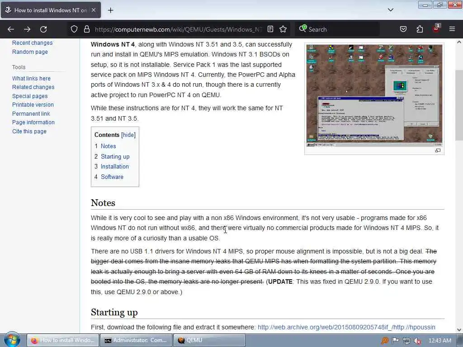Open Page information link
The height and width of the screenshot is (347, 463).
pyautogui.click(x=33, y=122)
